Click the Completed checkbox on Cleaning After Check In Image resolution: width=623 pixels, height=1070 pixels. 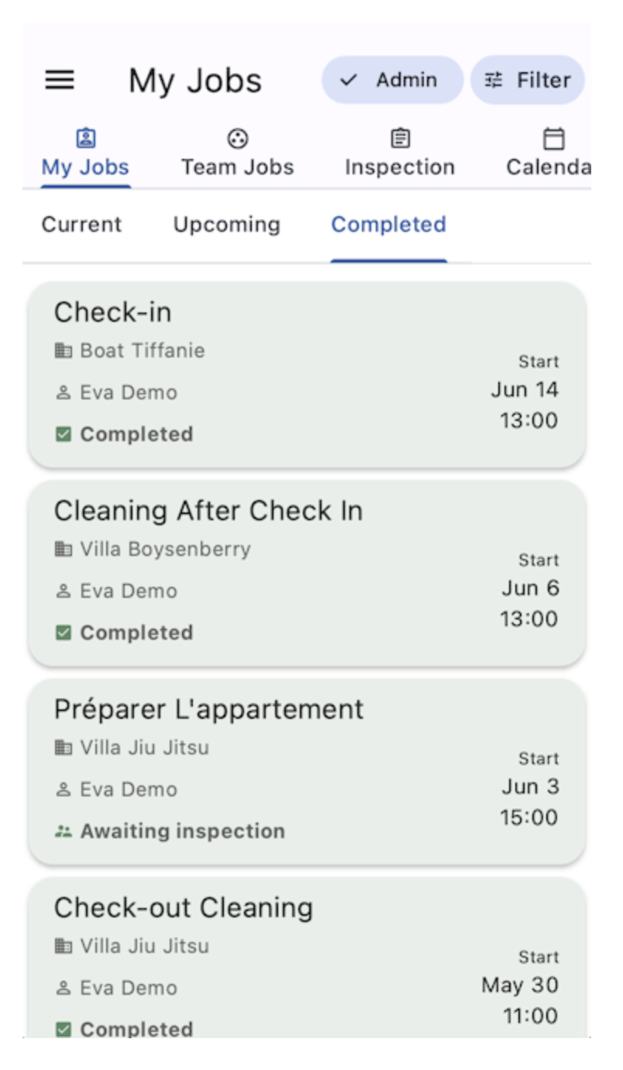click(64, 633)
